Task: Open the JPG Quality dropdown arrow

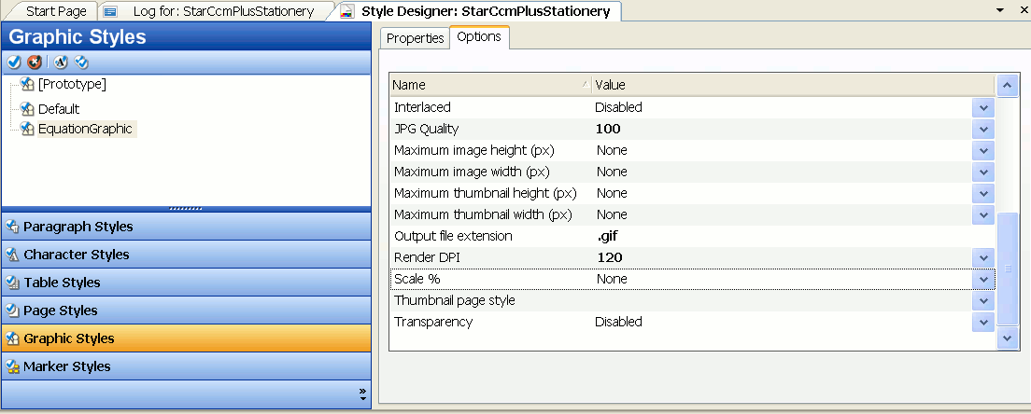Action: click(x=983, y=130)
